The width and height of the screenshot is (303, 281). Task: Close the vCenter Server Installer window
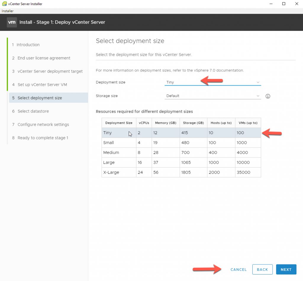pos(296,4)
